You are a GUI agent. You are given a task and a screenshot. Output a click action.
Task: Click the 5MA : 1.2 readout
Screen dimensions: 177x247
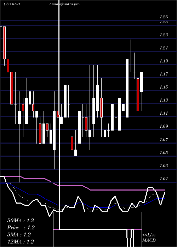coord(19,235)
